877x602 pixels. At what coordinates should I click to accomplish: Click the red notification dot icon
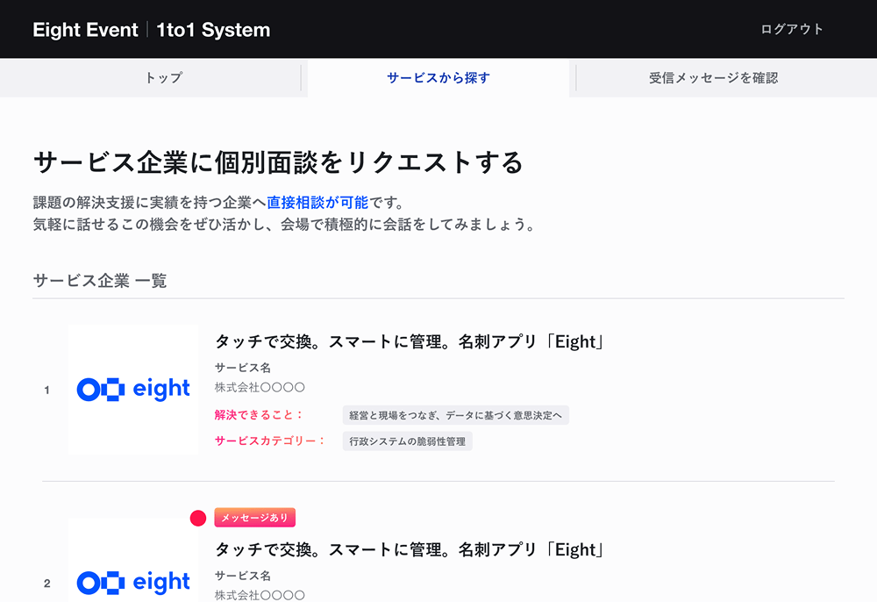click(x=198, y=518)
